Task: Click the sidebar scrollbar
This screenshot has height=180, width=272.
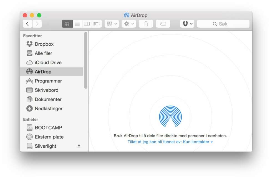Action: [x=86, y=60]
